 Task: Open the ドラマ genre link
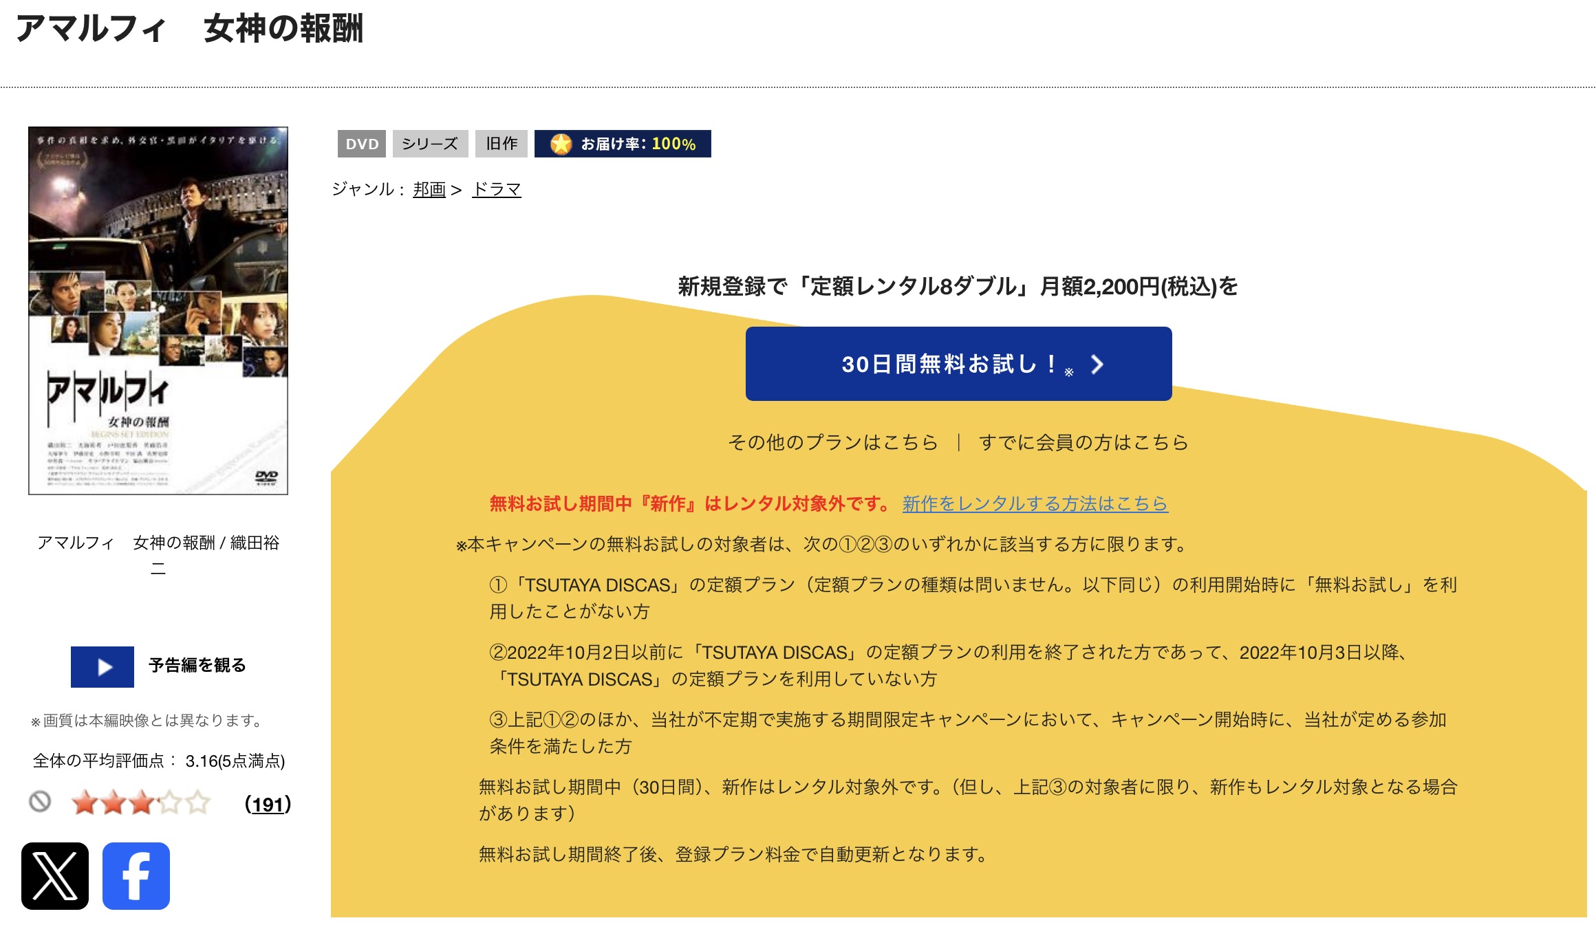coord(497,189)
